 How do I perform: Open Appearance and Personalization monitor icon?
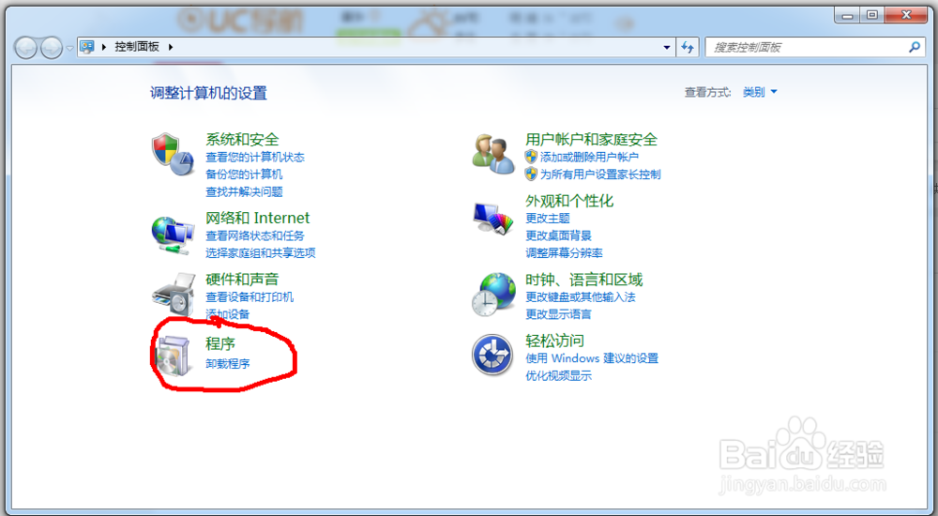(x=493, y=218)
